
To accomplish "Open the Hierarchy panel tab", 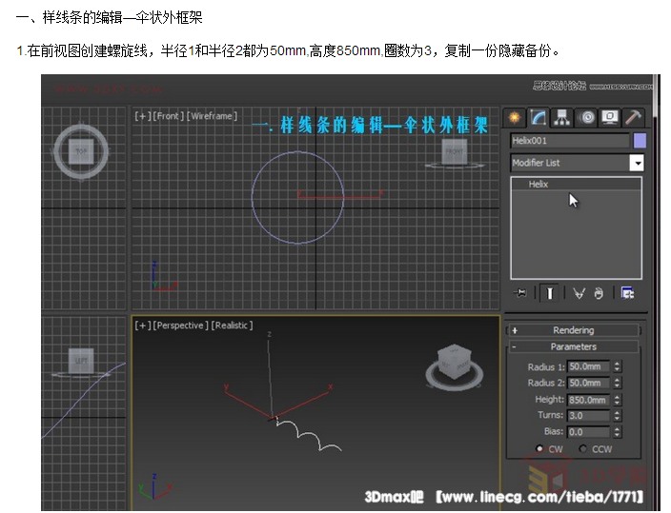I will click(562, 117).
